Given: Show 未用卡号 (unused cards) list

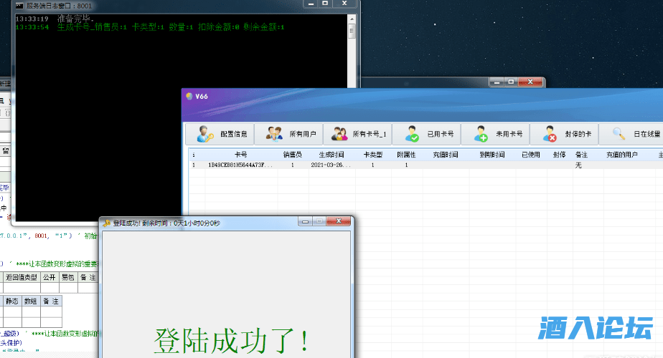Looking at the screenshot, I should [495, 134].
